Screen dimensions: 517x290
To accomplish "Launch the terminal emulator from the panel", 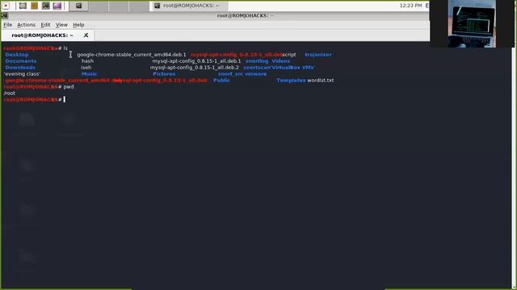I will pyautogui.click(x=46, y=6).
